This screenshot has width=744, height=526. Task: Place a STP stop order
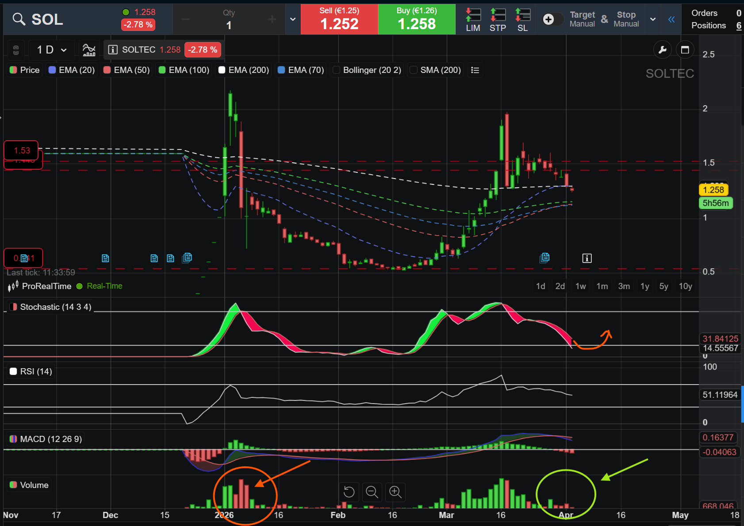click(x=498, y=20)
